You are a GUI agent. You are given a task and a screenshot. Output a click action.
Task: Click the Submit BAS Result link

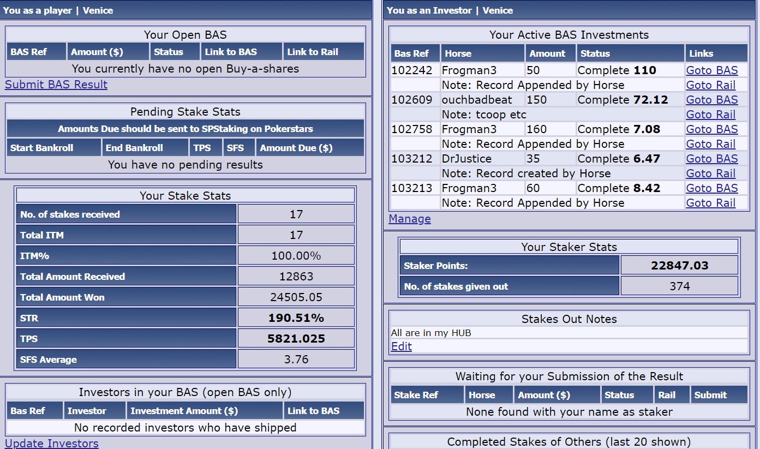(x=56, y=85)
